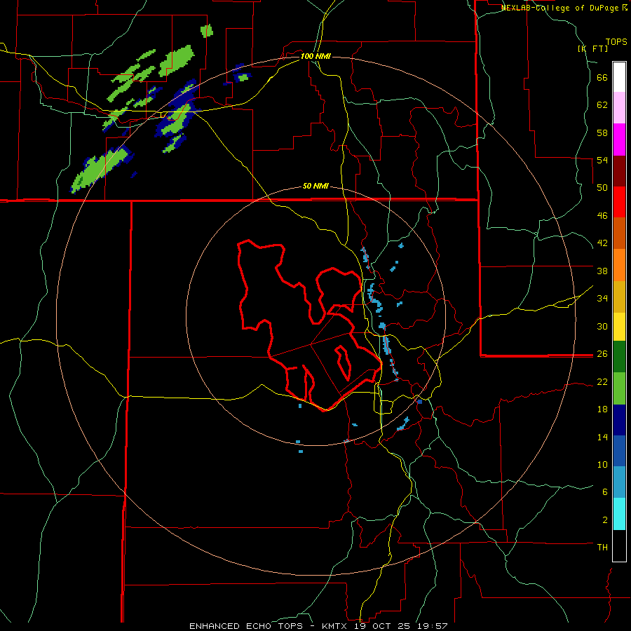This screenshot has width=631, height=631.
Task: Click the [K FT] units label
Action: pos(592,48)
